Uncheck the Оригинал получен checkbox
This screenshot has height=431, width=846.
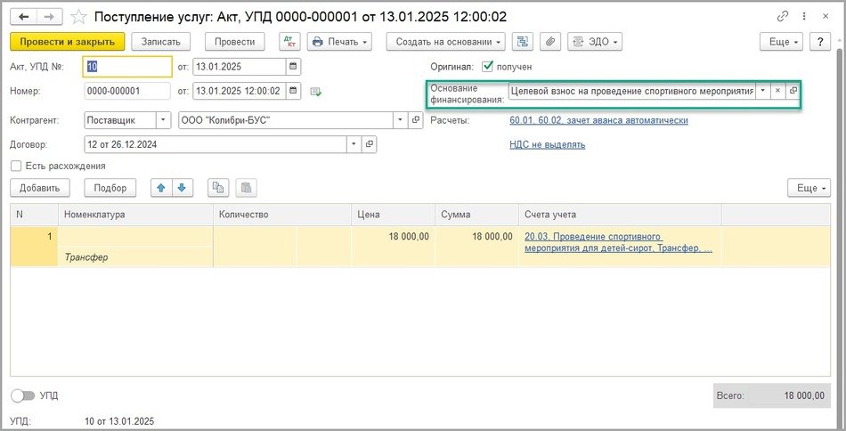pos(487,67)
